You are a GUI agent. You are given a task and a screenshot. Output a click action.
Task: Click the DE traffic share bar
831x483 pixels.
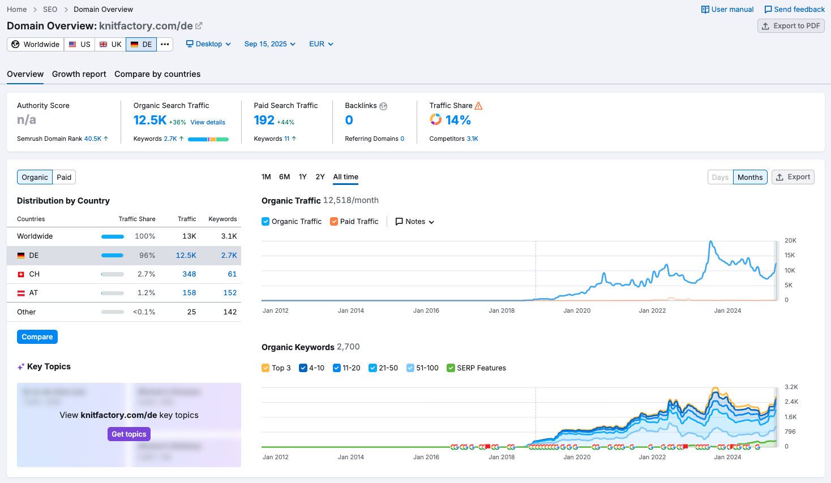pos(113,256)
